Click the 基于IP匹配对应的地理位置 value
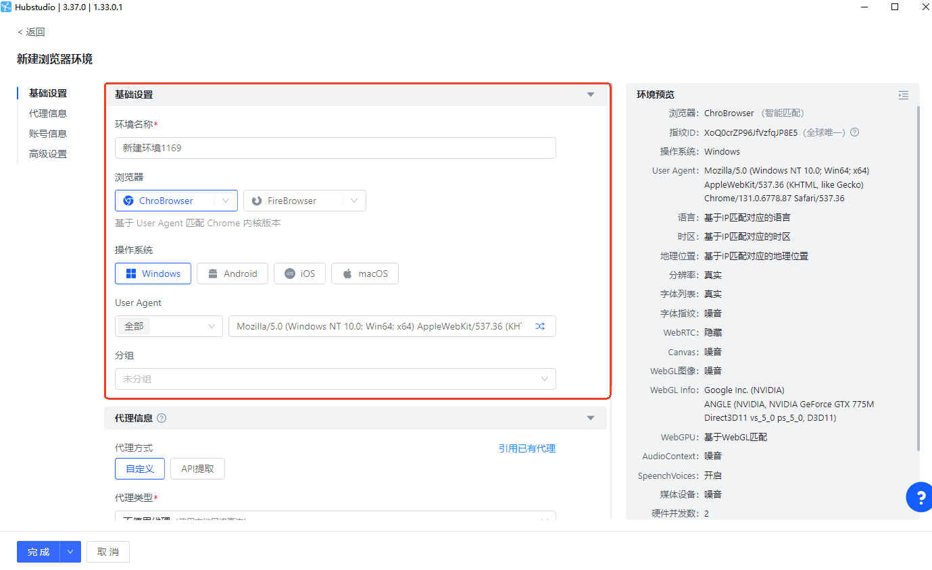Image resolution: width=932 pixels, height=570 pixels. point(756,256)
